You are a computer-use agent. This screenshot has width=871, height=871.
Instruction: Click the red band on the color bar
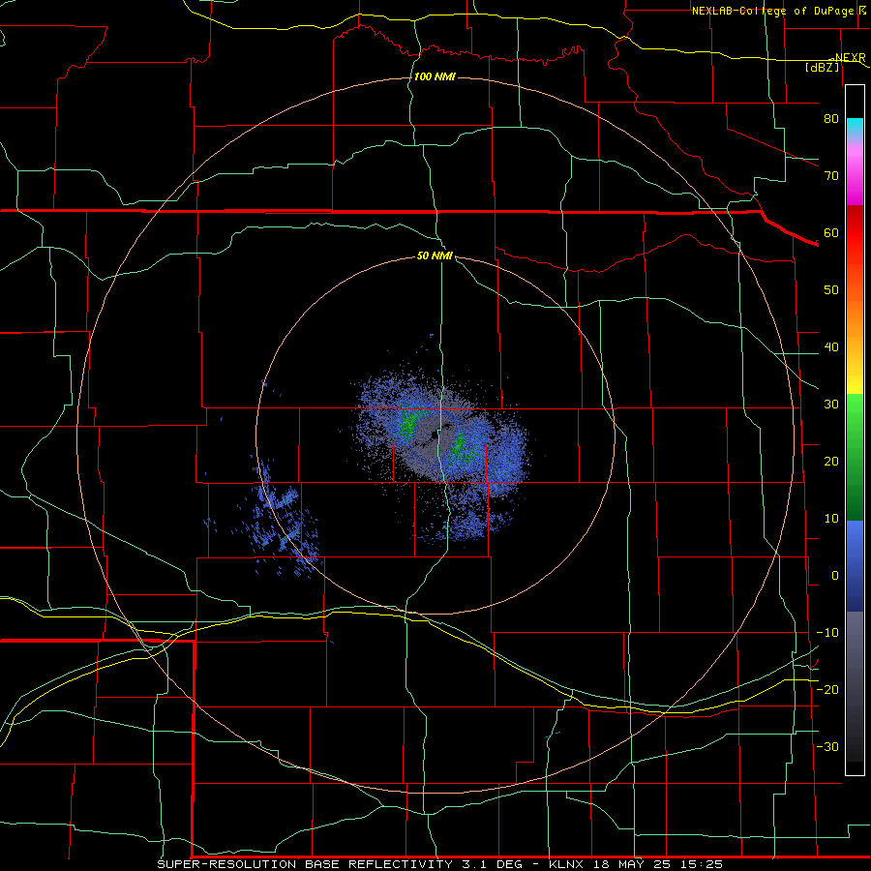(855, 233)
